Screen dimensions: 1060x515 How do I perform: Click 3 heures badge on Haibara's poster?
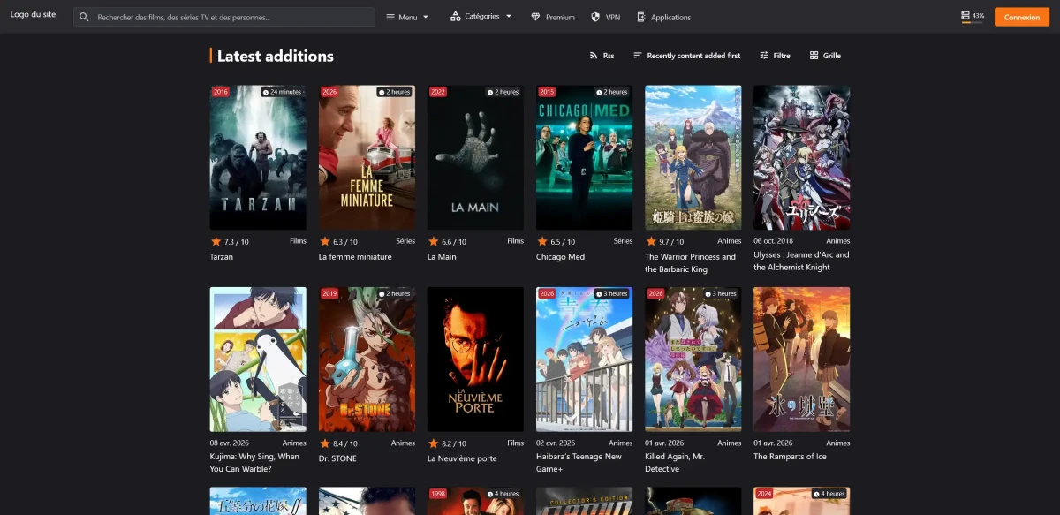[x=611, y=293]
